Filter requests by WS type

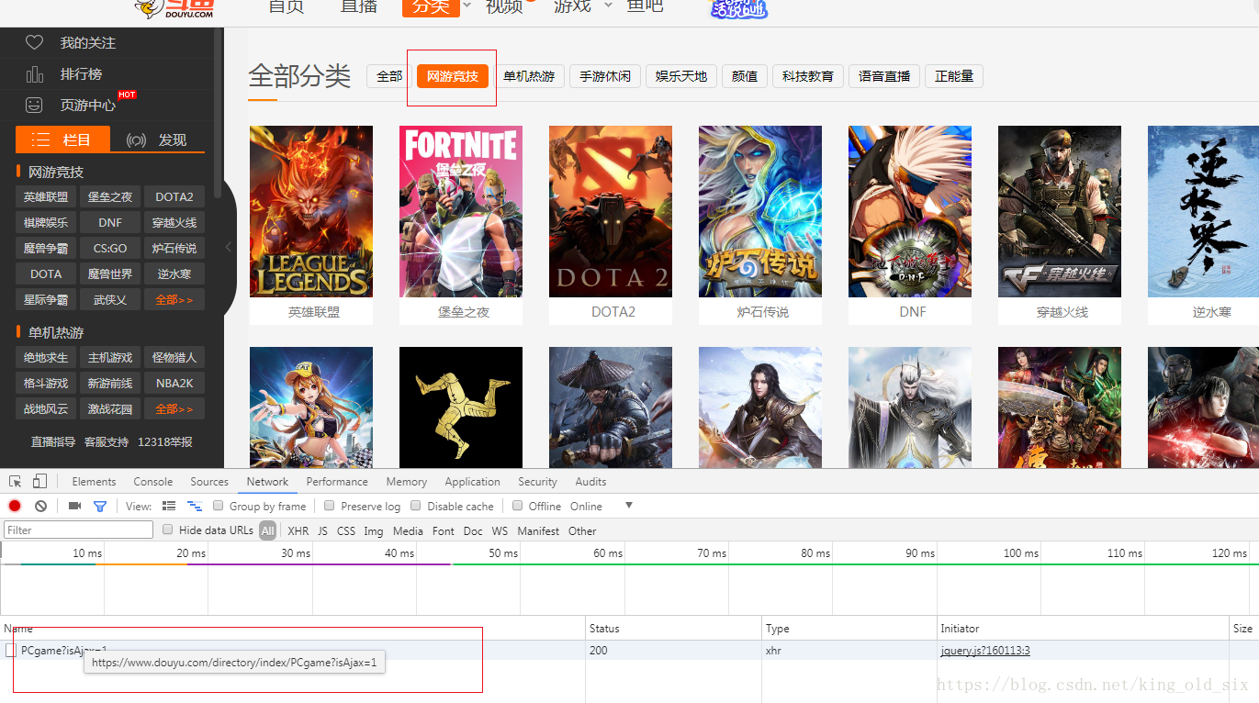500,530
